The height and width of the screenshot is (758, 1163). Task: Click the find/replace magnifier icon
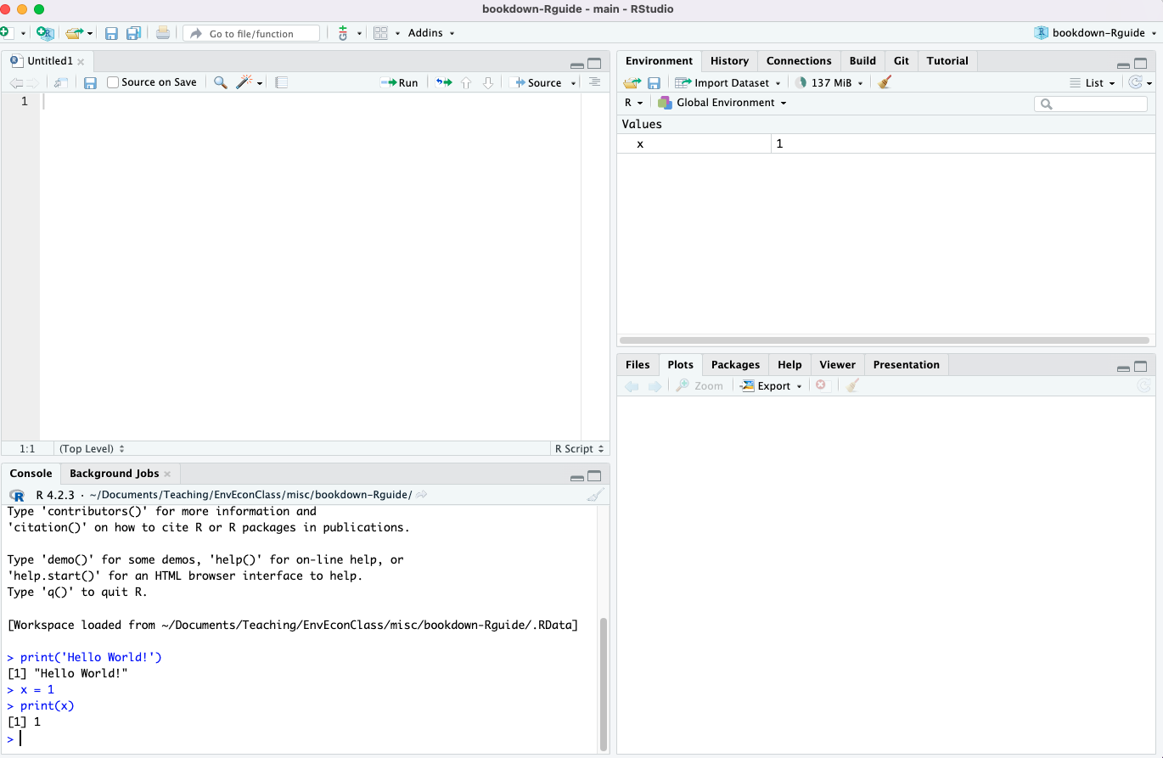pyautogui.click(x=220, y=83)
